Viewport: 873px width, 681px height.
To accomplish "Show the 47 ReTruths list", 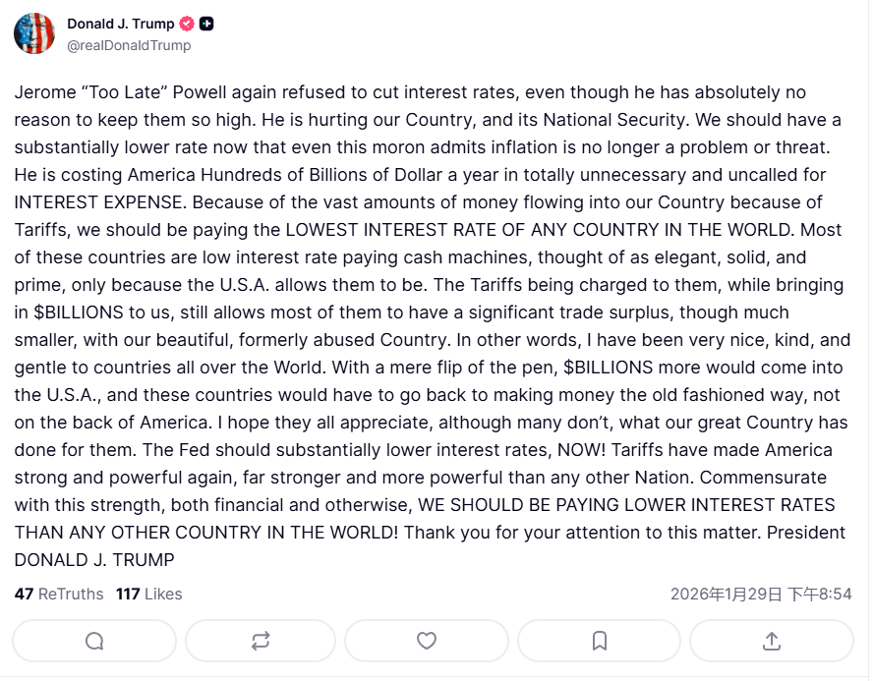I will coord(59,594).
